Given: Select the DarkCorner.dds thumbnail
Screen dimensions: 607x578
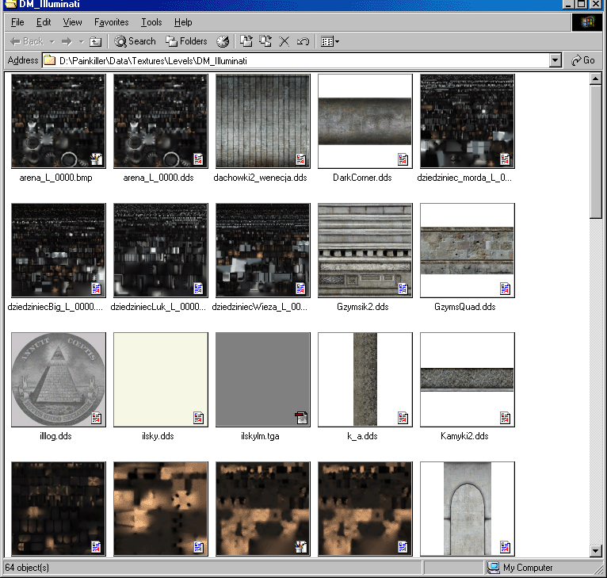Looking at the screenshot, I should [x=365, y=121].
